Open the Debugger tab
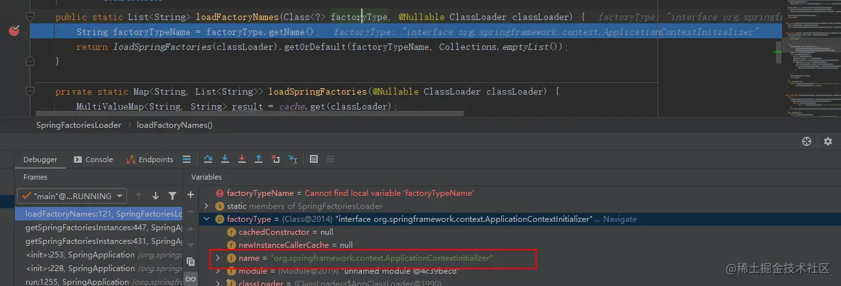 point(40,160)
